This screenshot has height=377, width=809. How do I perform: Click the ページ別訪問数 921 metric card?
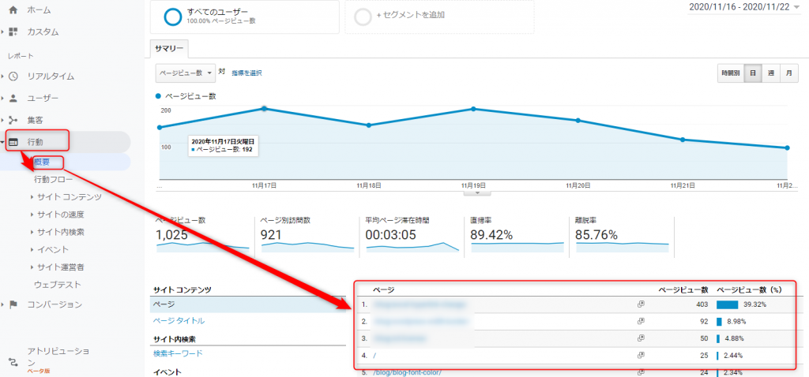pos(307,235)
